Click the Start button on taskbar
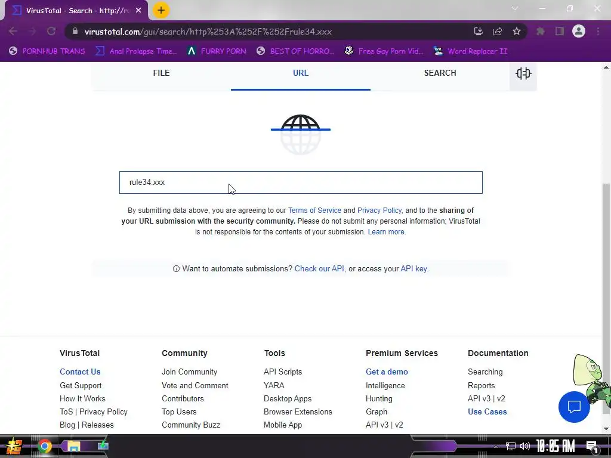This screenshot has height=458, width=611. tap(14, 446)
